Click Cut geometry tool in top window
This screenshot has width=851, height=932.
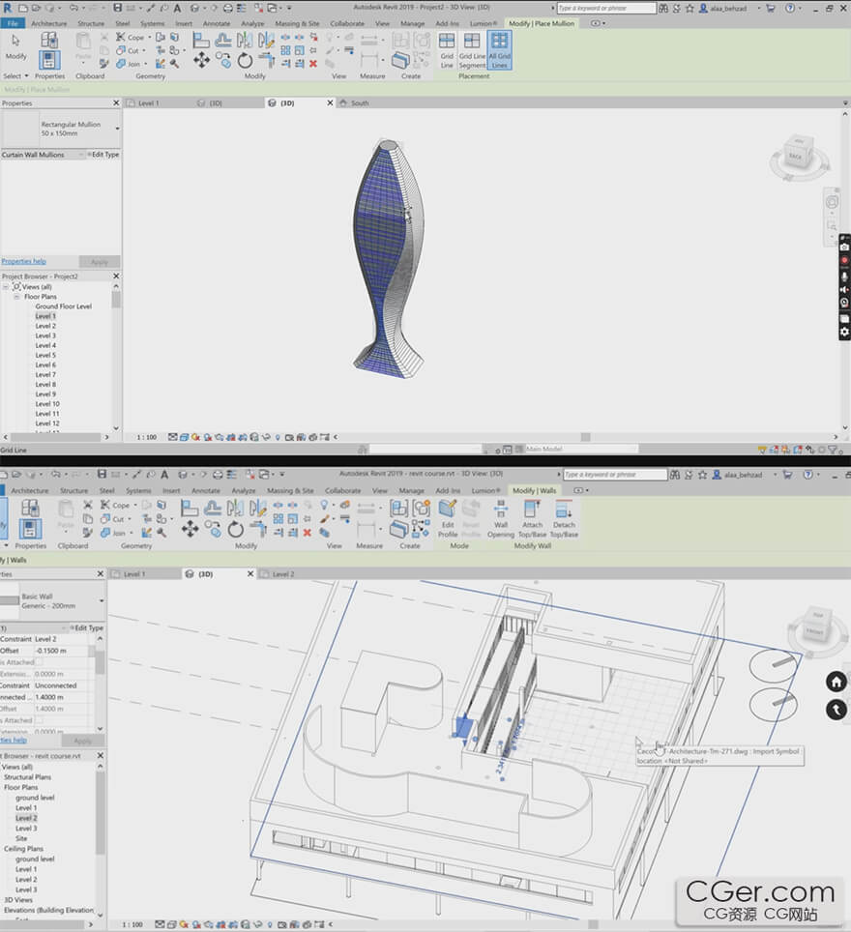(128, 50)
